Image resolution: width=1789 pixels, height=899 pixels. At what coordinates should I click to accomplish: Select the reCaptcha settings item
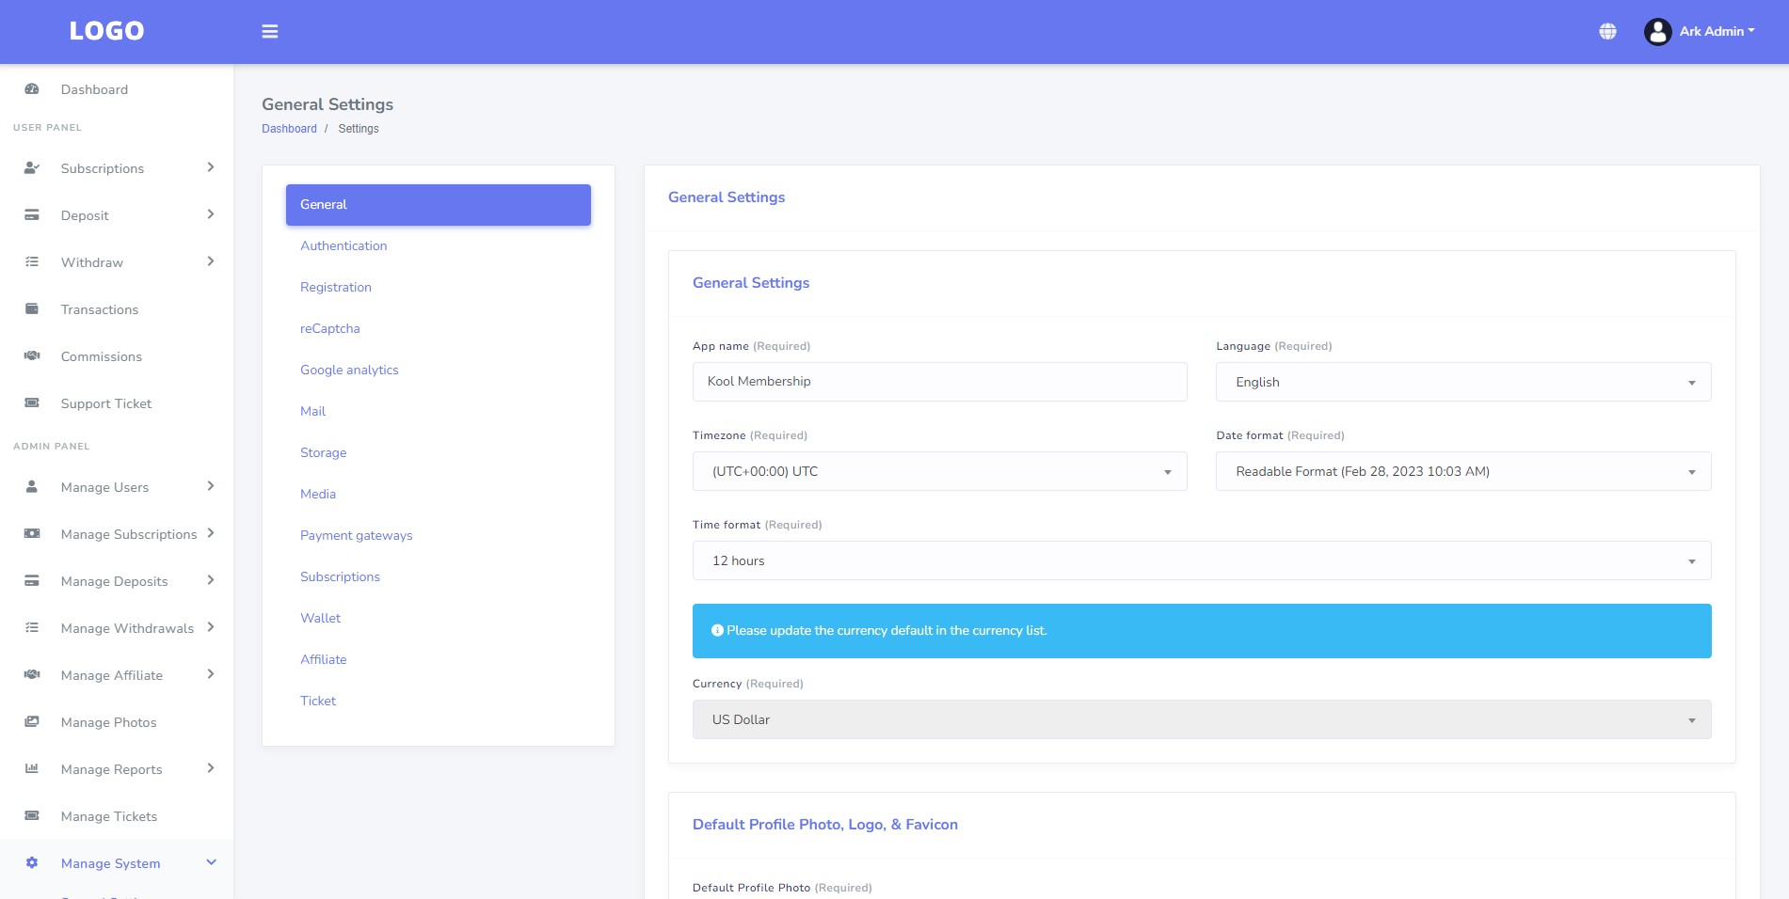[330, 328]
